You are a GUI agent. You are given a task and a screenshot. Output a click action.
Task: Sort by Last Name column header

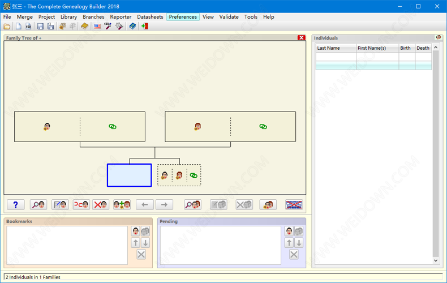coord(336,48)
